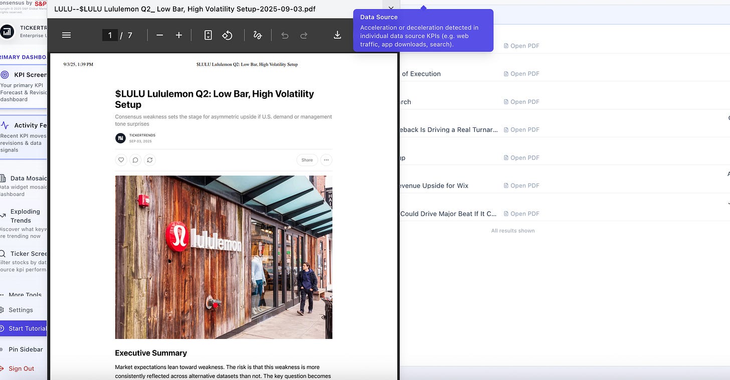Click the TickerTrends author avatar
Image resolution: width=730 pixels, height=380 pixels.
[120, 138]
